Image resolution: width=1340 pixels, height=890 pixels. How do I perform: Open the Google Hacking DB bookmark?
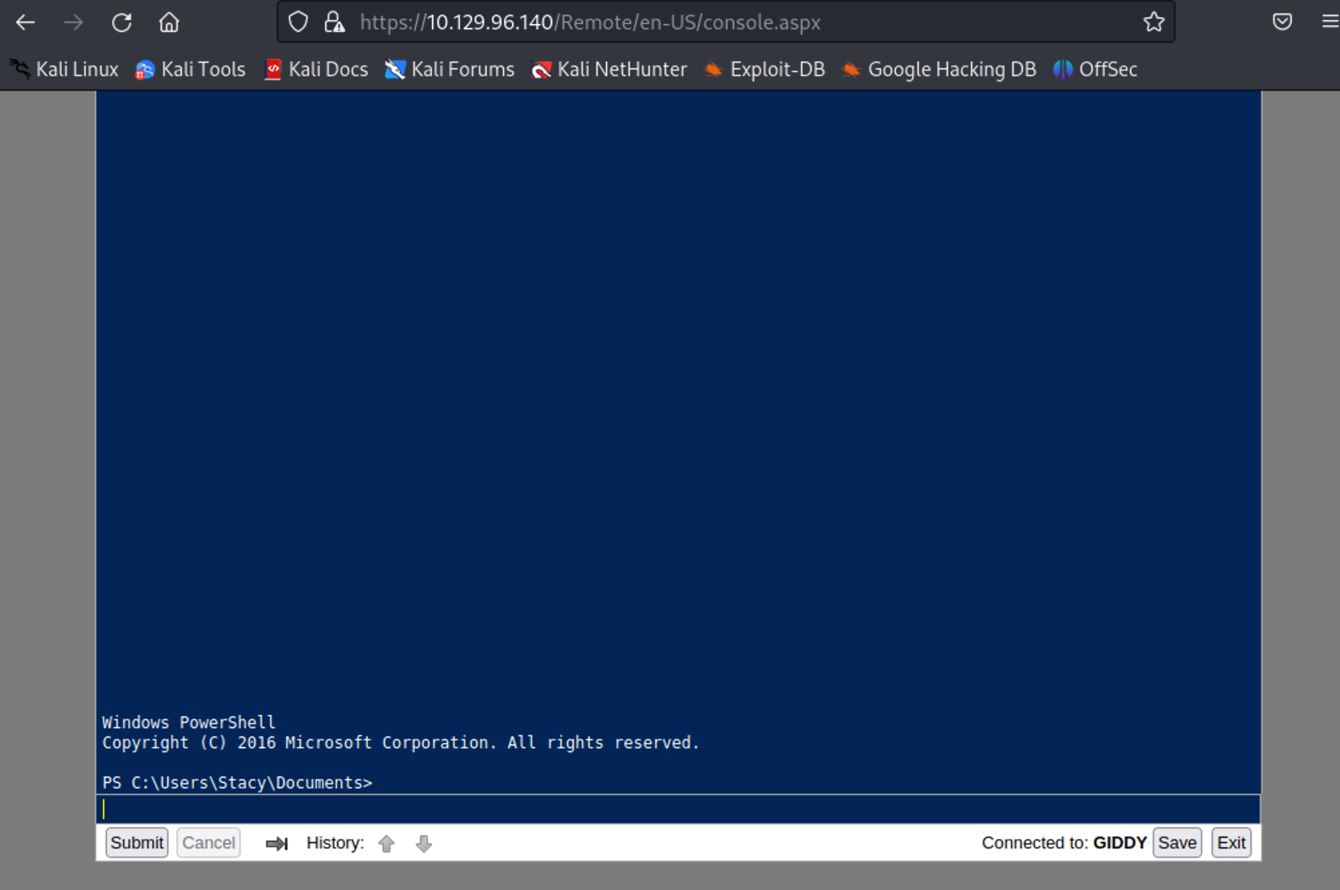(x=939, y=69)
